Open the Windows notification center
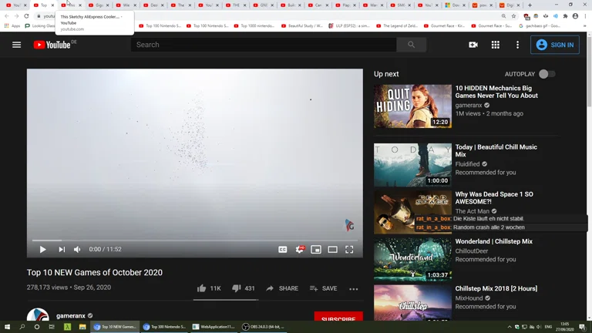592x333 pixels. pos(583,327)
